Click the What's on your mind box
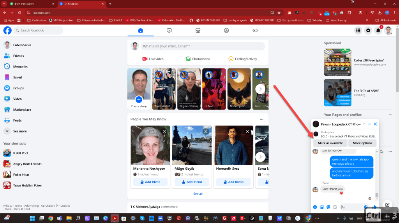The height and width of the screenshot is (223, 399). pos(203,46)
